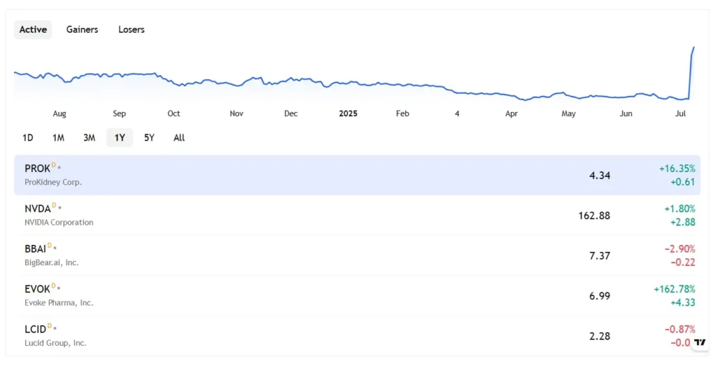Viewport: 713px width, 380px height.
Task: Switch chart to 5Y range
Action: [149, 138]
